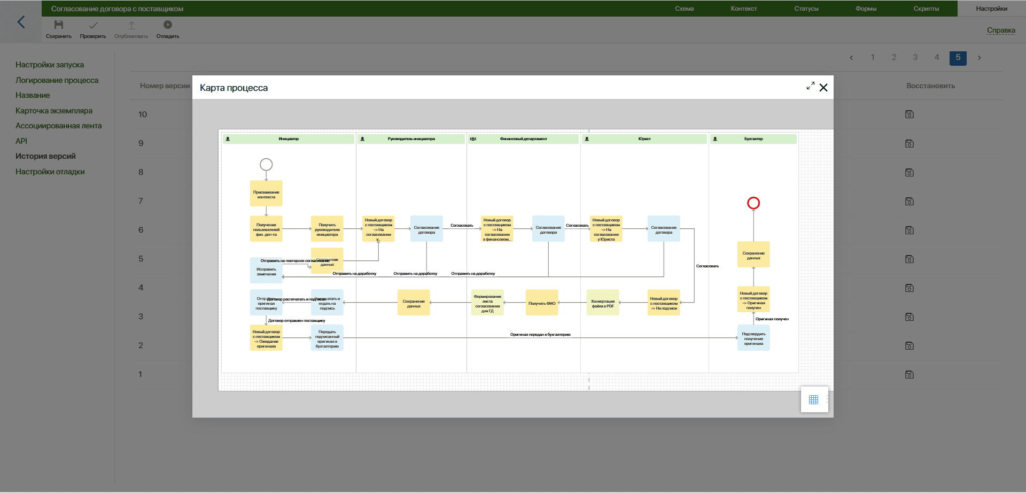Switch to the Скрипты tab

tap(926, 9)
